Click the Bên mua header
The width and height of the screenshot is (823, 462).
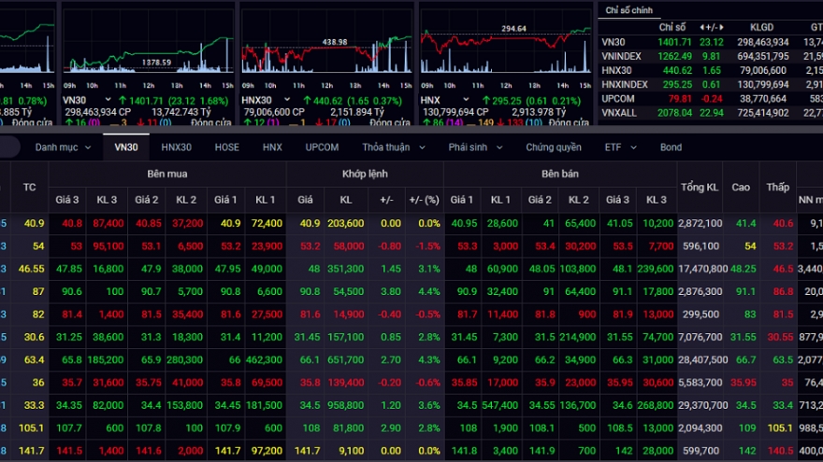[x=166, y=174]
